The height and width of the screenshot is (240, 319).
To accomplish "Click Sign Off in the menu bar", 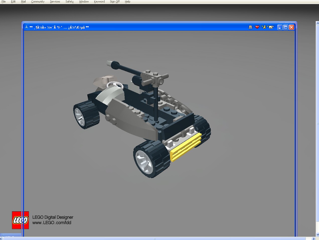I will [x=115, y=2].
